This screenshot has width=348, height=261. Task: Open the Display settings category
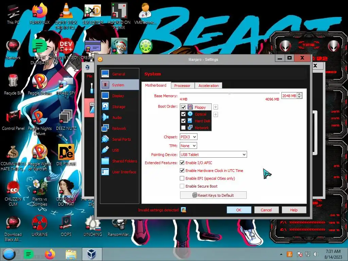(120, 96)
